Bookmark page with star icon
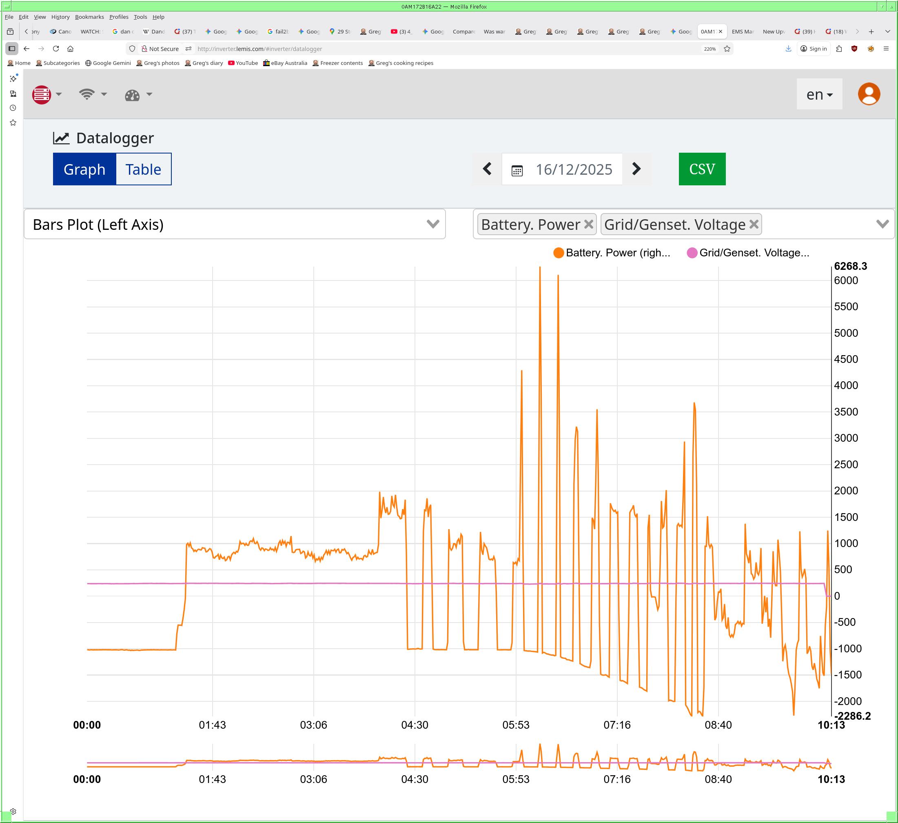898x823 pixels. [727, 49]
